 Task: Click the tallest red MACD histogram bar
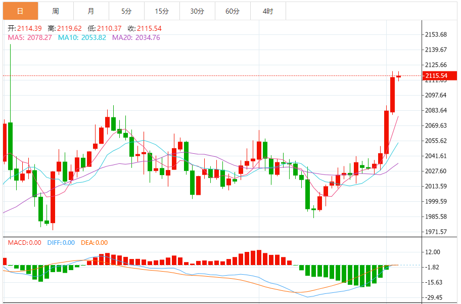(259, 257)
